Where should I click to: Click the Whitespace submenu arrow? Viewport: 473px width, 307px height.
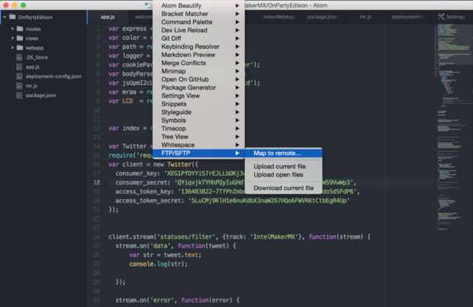pos(237,145)
